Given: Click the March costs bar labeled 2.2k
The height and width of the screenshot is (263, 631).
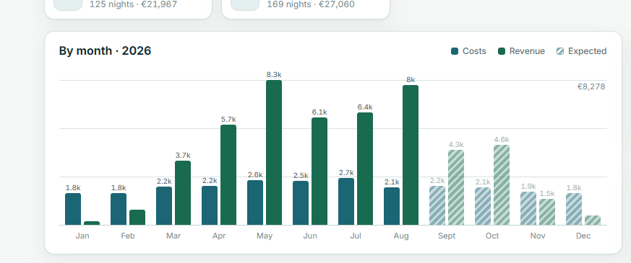Looking at the screenshot, I should (164, 206).
